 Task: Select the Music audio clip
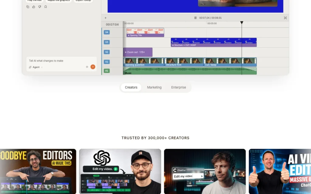(190, 71)
